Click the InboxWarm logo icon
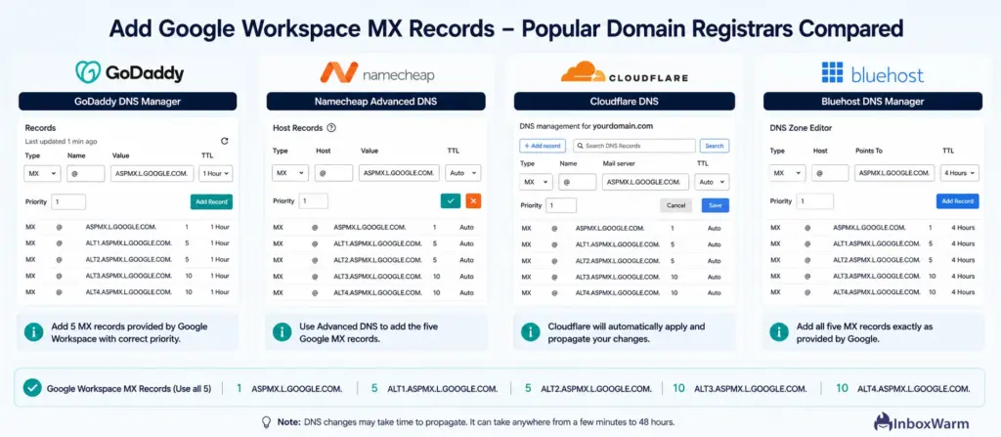 [x=882, y=422]
